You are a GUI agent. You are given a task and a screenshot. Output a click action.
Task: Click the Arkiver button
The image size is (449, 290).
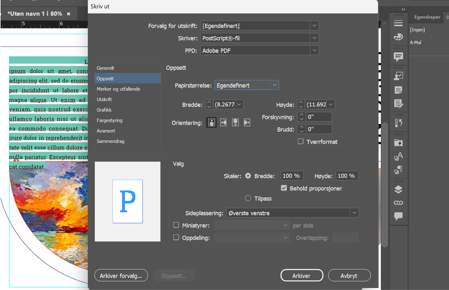[x=302, y=275]
